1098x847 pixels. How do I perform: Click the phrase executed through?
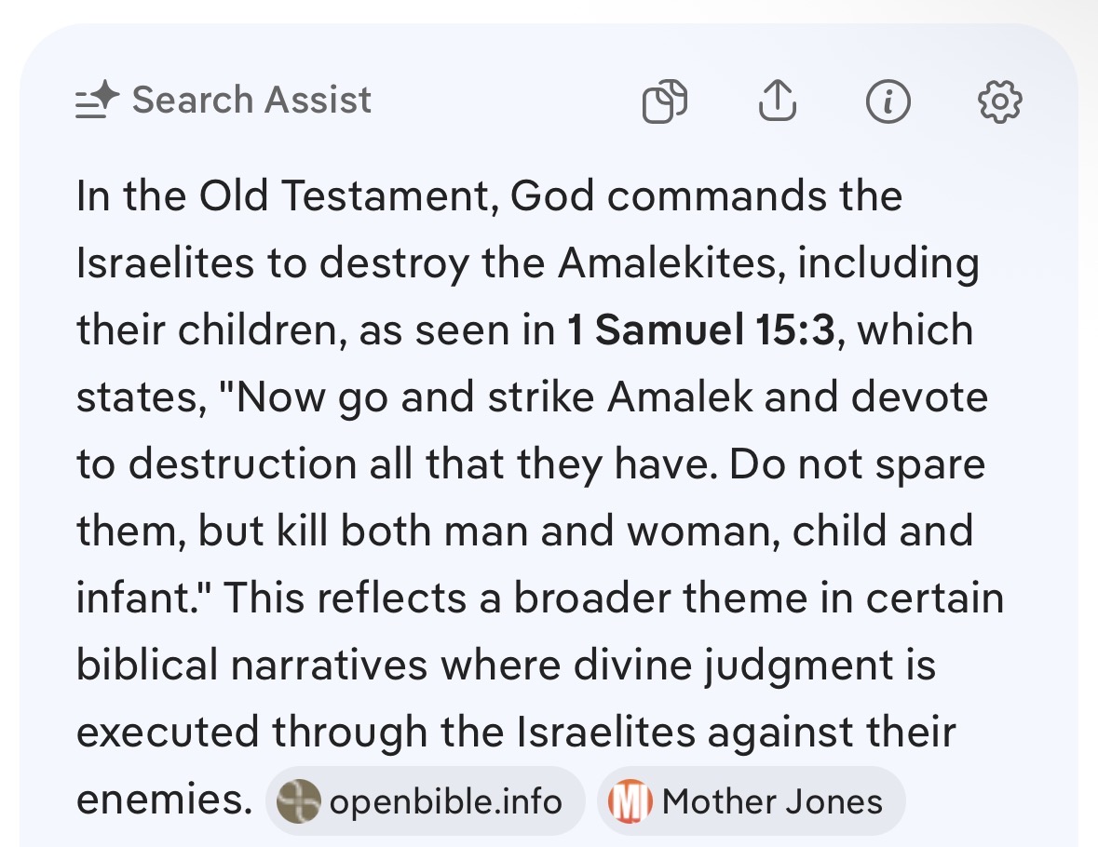pyautogui.click(x=252, y=733)
